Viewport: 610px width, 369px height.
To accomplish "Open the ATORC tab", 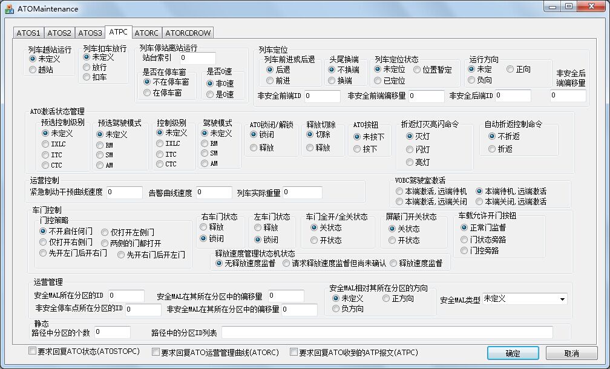I will coord(146,33).
